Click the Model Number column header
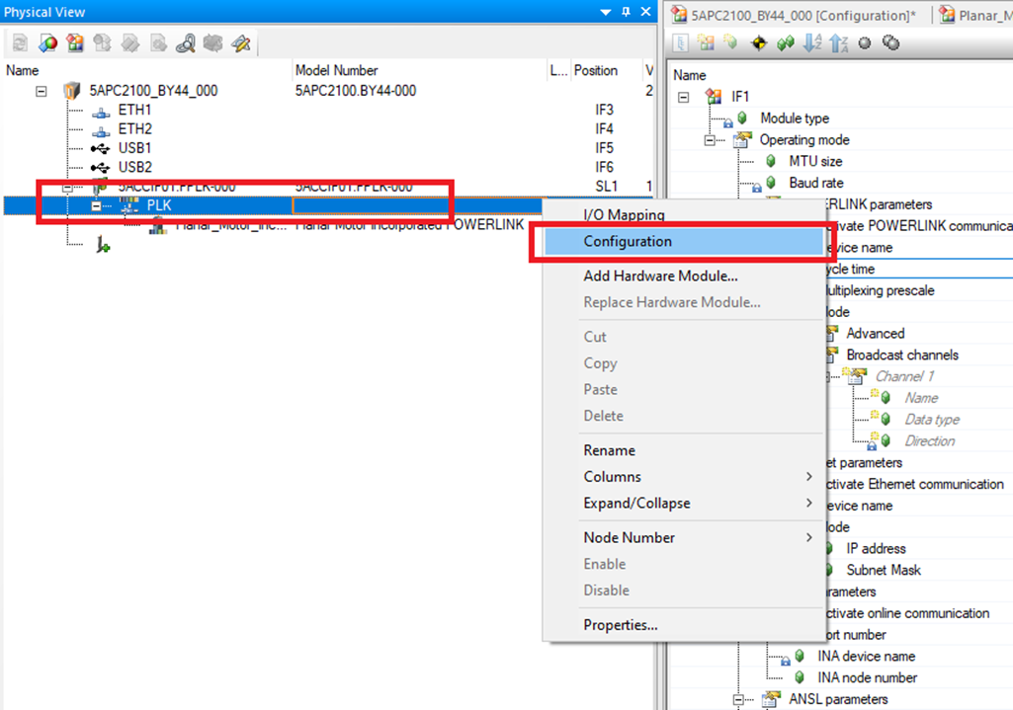Screen dimensions: 1013x710 (336, 71)
